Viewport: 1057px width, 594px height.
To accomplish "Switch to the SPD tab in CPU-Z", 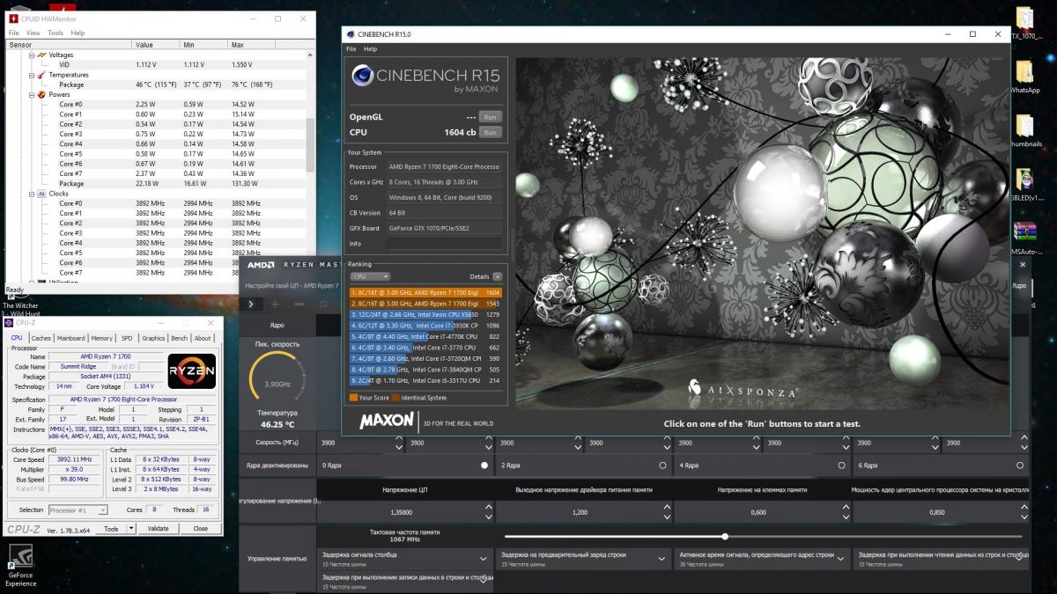I will coord(127,338).
